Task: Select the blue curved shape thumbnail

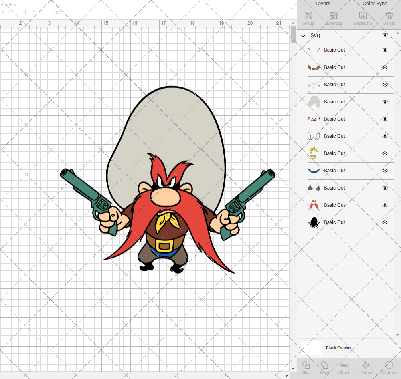Action: tap(314, 171)
